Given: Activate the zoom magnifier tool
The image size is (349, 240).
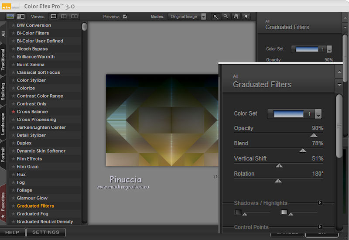Looking at the screenshot, I should pos(226,17).
